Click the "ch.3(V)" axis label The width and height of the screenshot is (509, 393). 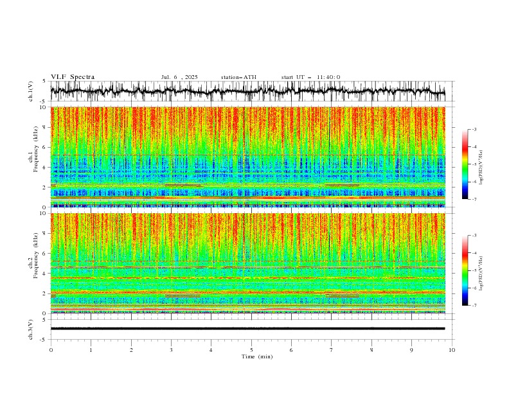pos(31,329)
